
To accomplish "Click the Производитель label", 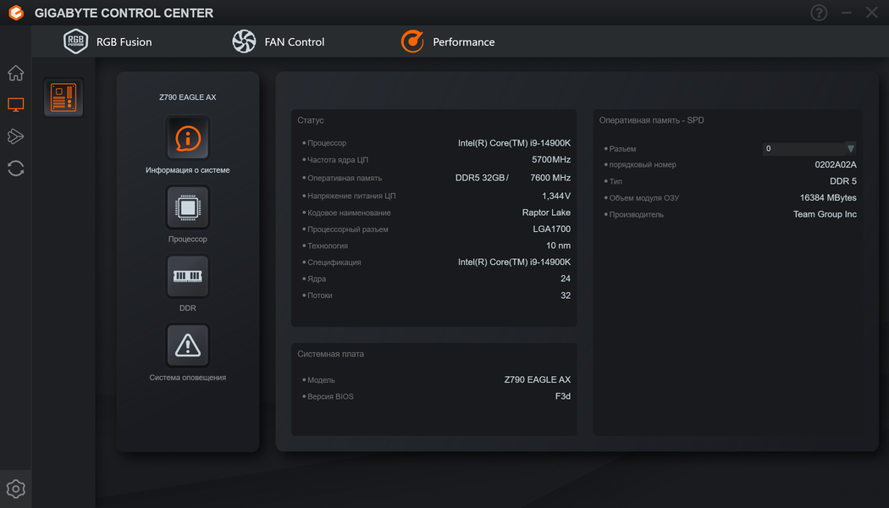I will 636,214.
